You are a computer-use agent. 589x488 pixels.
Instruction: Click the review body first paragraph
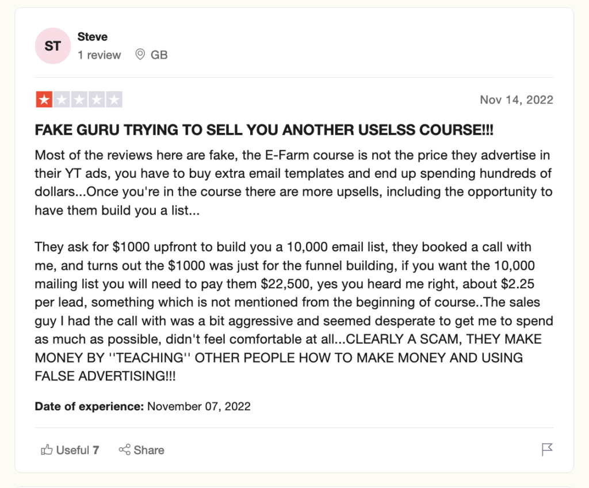pos(293,182)
